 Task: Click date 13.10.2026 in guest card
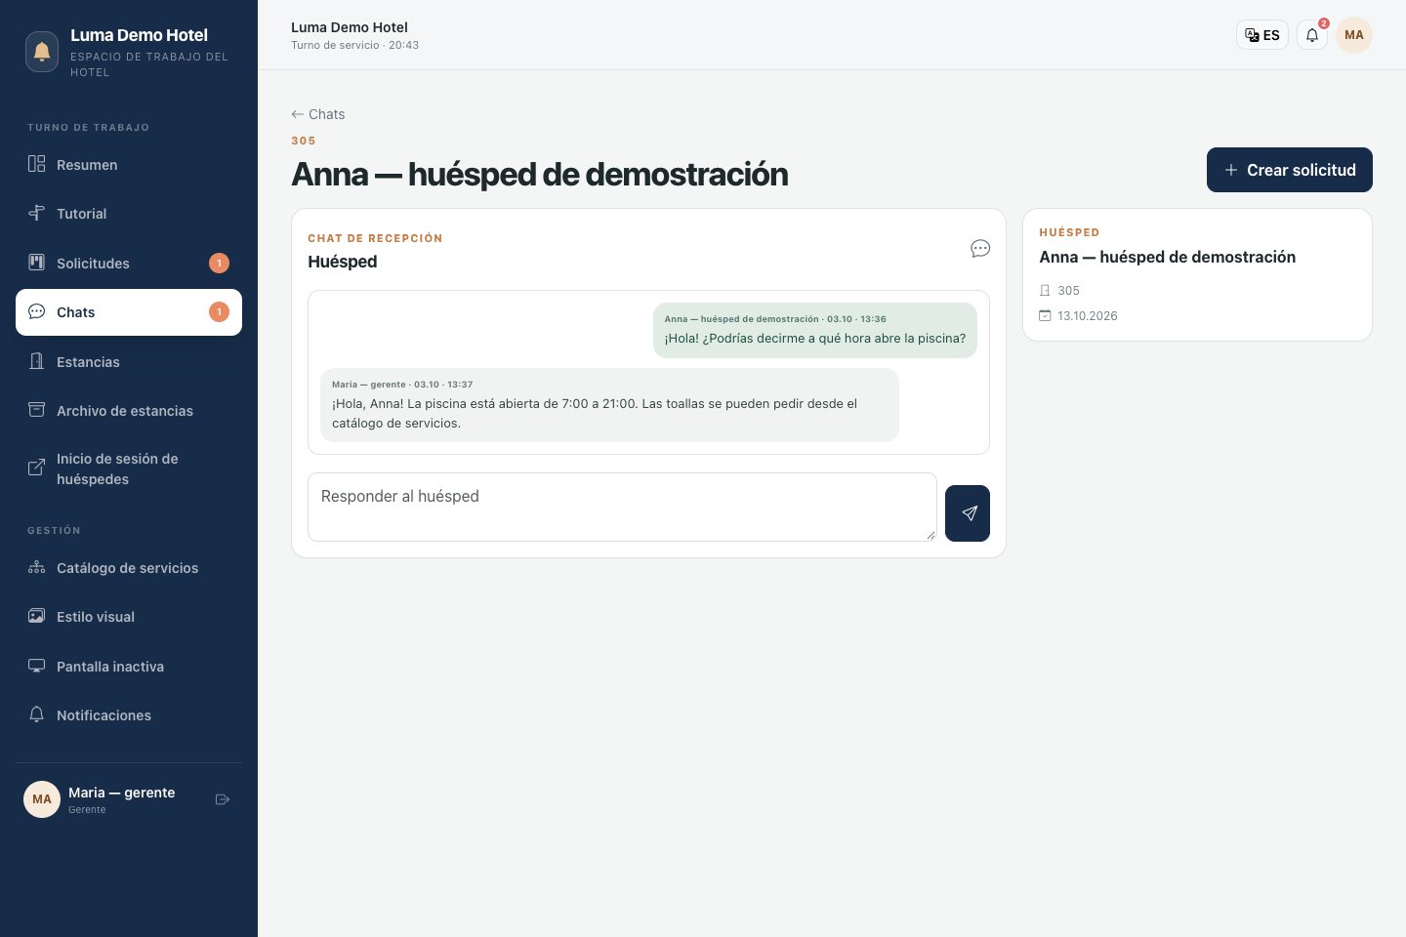[x=1088, y=315]
